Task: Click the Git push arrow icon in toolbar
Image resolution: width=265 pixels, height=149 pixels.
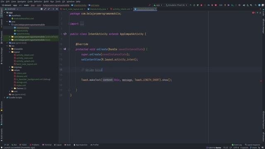Action: 225,5
